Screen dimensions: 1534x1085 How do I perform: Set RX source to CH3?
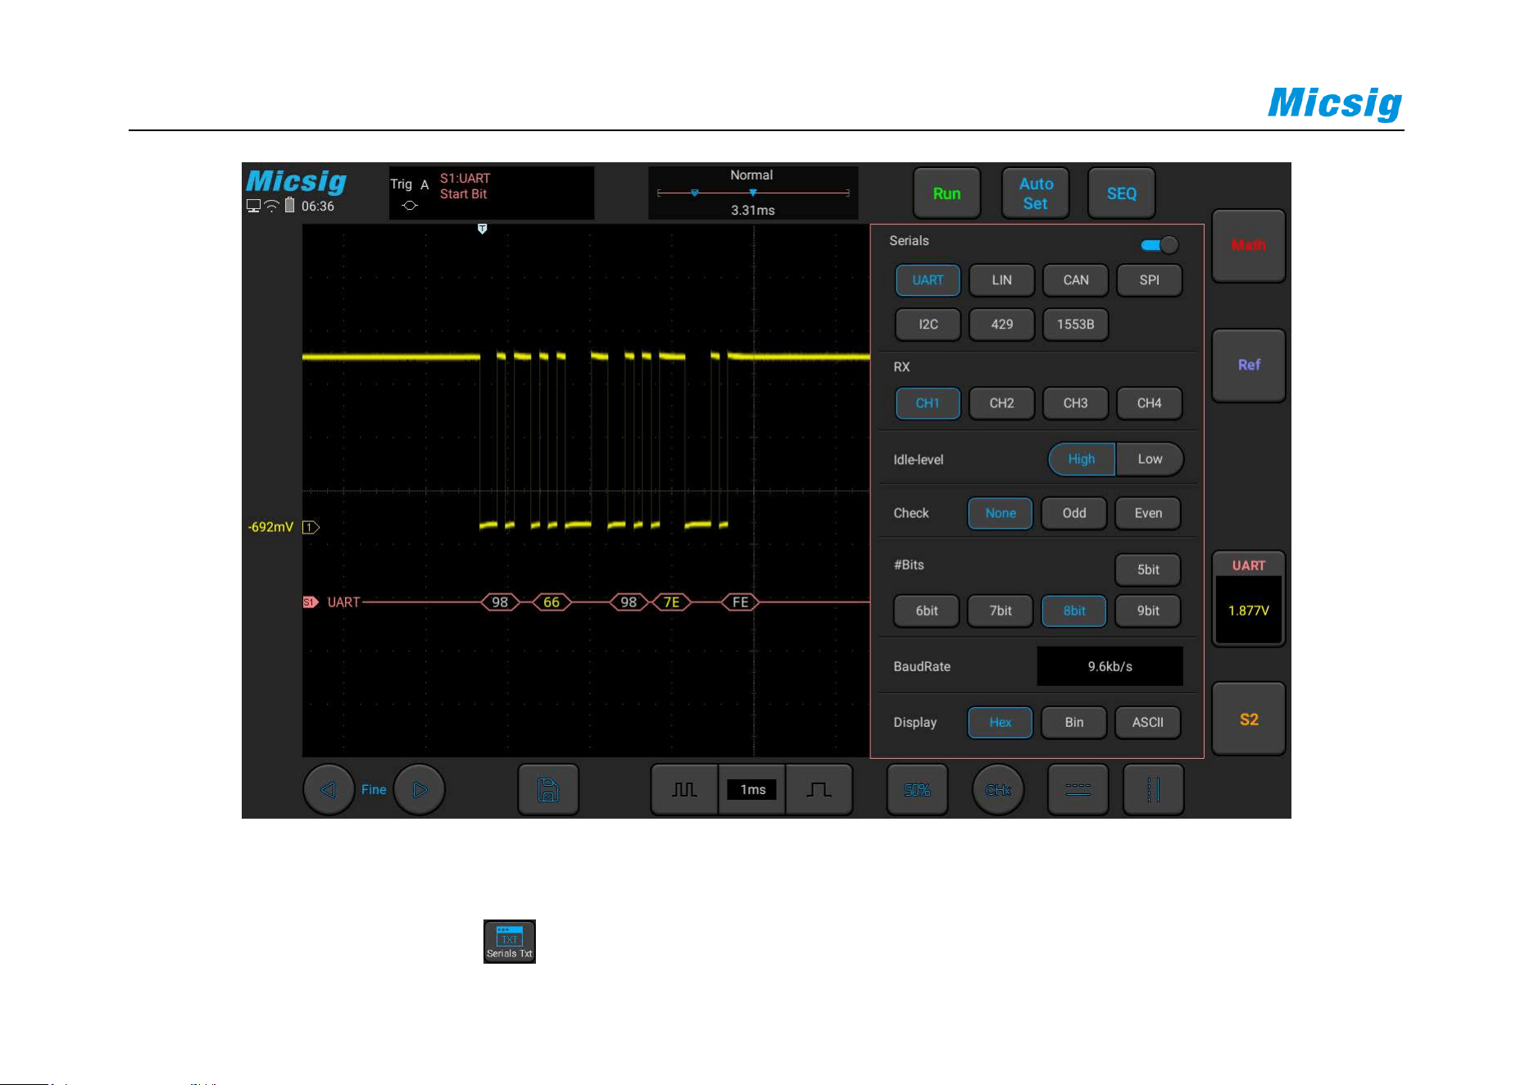click(1076, 403)
